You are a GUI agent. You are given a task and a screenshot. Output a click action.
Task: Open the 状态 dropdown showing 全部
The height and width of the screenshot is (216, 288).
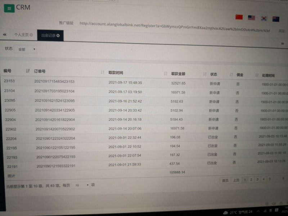coord(26,49)
